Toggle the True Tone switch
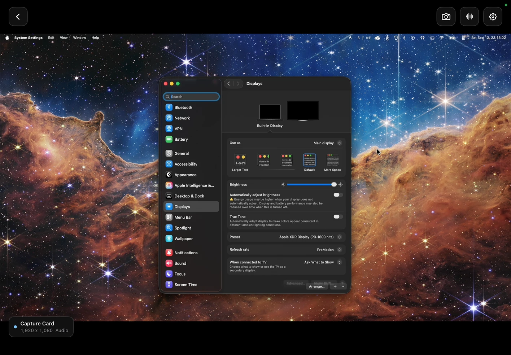 click(338, 217)
